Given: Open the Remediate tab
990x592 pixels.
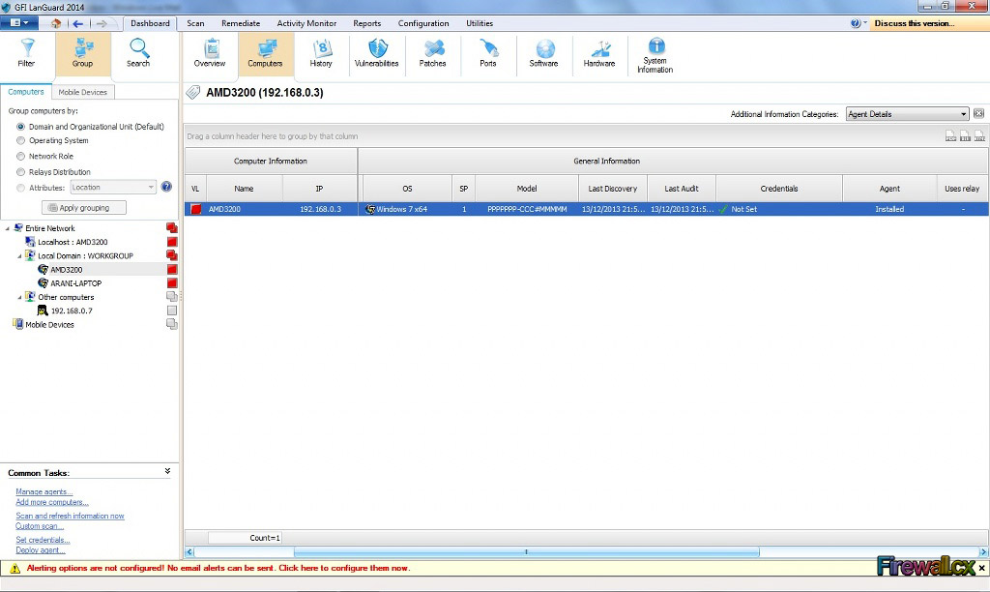Looking at the screenshot, I should pos(241,23).
